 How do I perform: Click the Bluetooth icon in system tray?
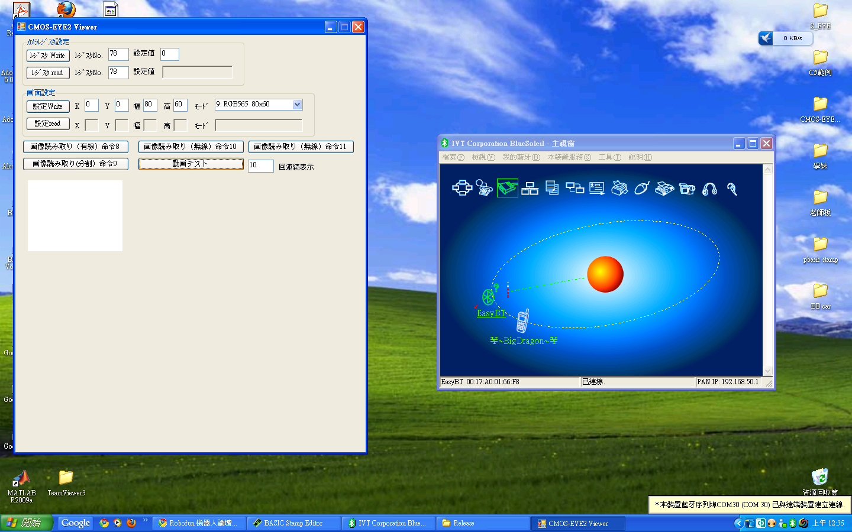pos(793,523)
